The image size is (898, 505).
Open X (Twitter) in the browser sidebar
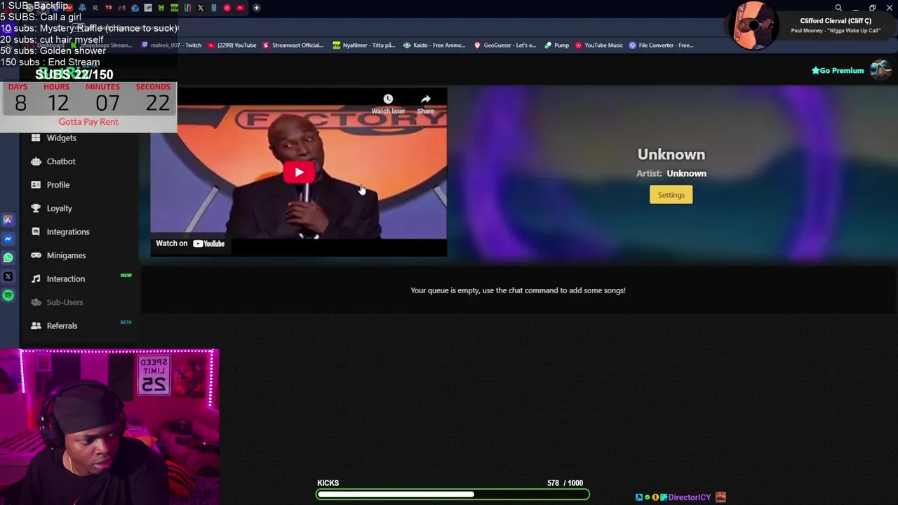pyautogui.click(x=8, y=276)
